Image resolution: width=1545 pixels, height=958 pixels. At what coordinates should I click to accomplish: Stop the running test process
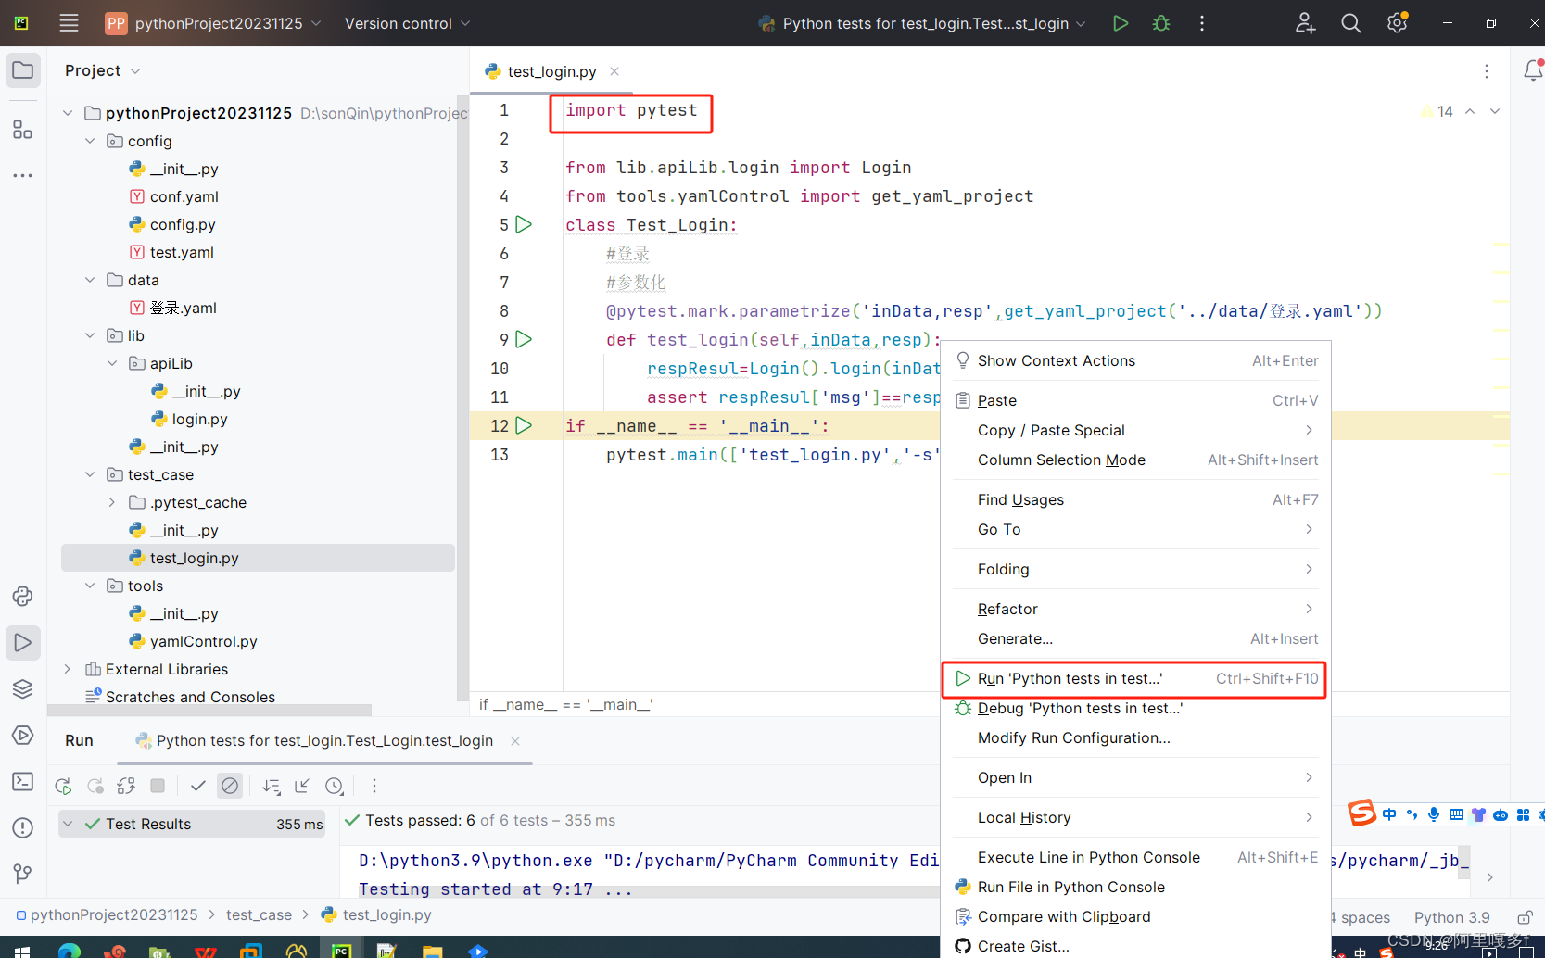158,786
